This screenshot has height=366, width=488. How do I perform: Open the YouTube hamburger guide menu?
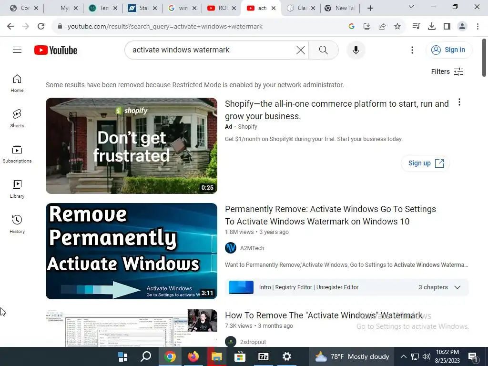click(x=17, y=50)
